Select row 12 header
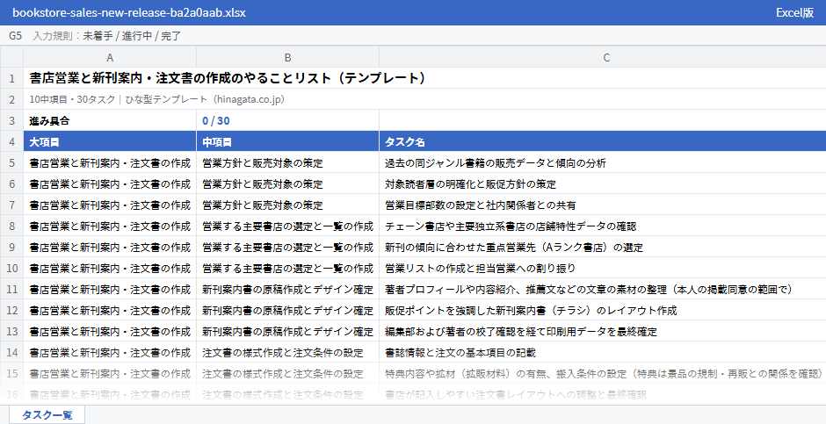This screenshot has height=424, width=826. tap(11, 310)
